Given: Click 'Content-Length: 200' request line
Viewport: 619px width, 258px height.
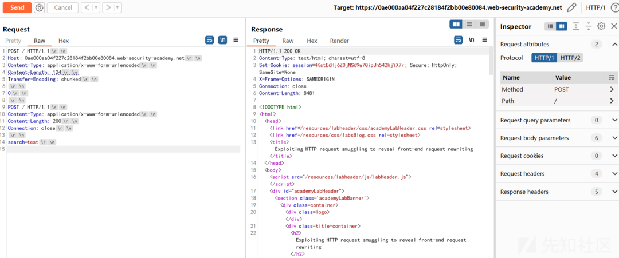Looking at the screenshot, I should coord(34,121).
